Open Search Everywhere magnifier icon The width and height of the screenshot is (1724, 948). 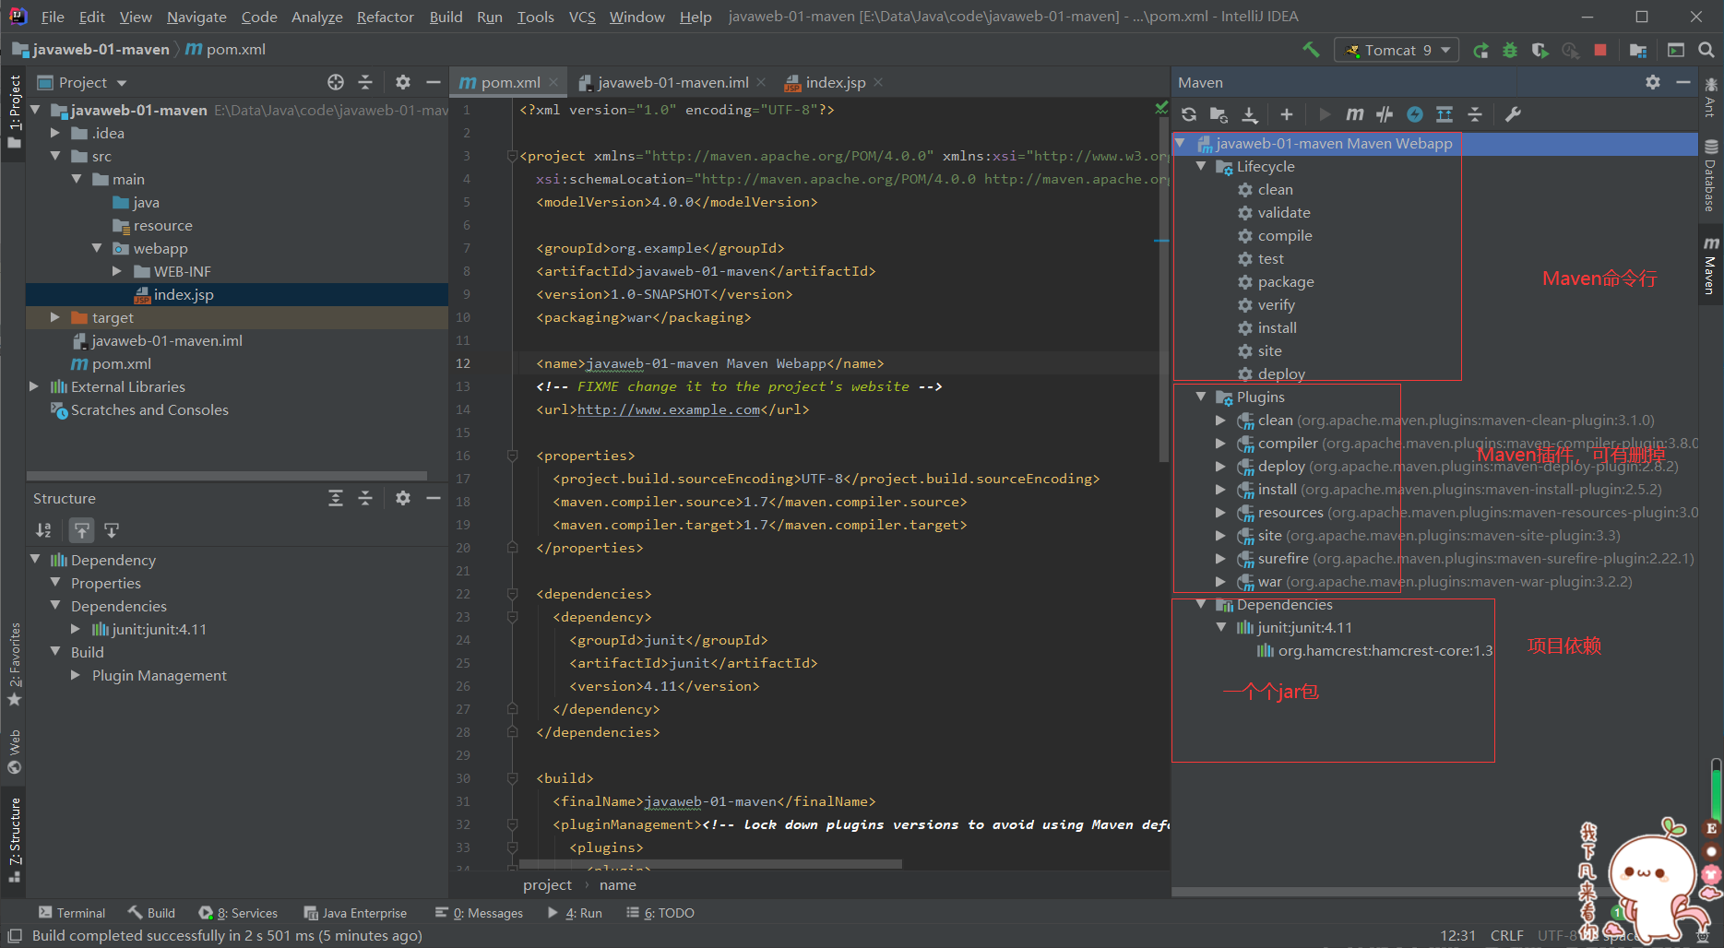click(x=1706, y=50)
